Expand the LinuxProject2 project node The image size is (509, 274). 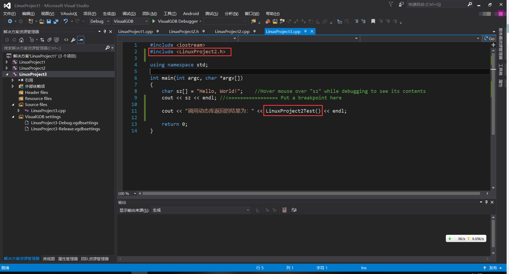7,68
